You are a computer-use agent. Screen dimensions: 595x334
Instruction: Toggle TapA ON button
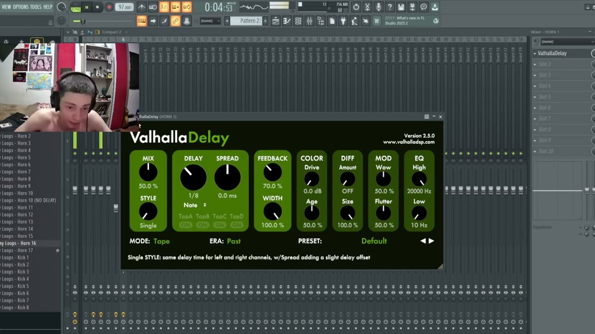tap(185, 225)
